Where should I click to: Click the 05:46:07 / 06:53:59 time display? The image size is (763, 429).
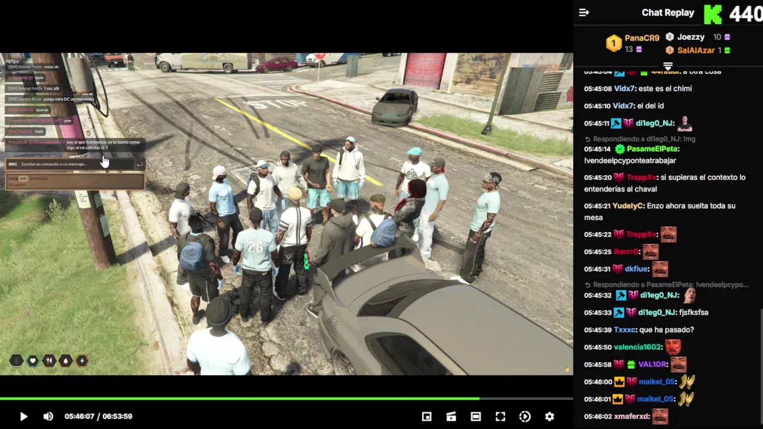98,416
